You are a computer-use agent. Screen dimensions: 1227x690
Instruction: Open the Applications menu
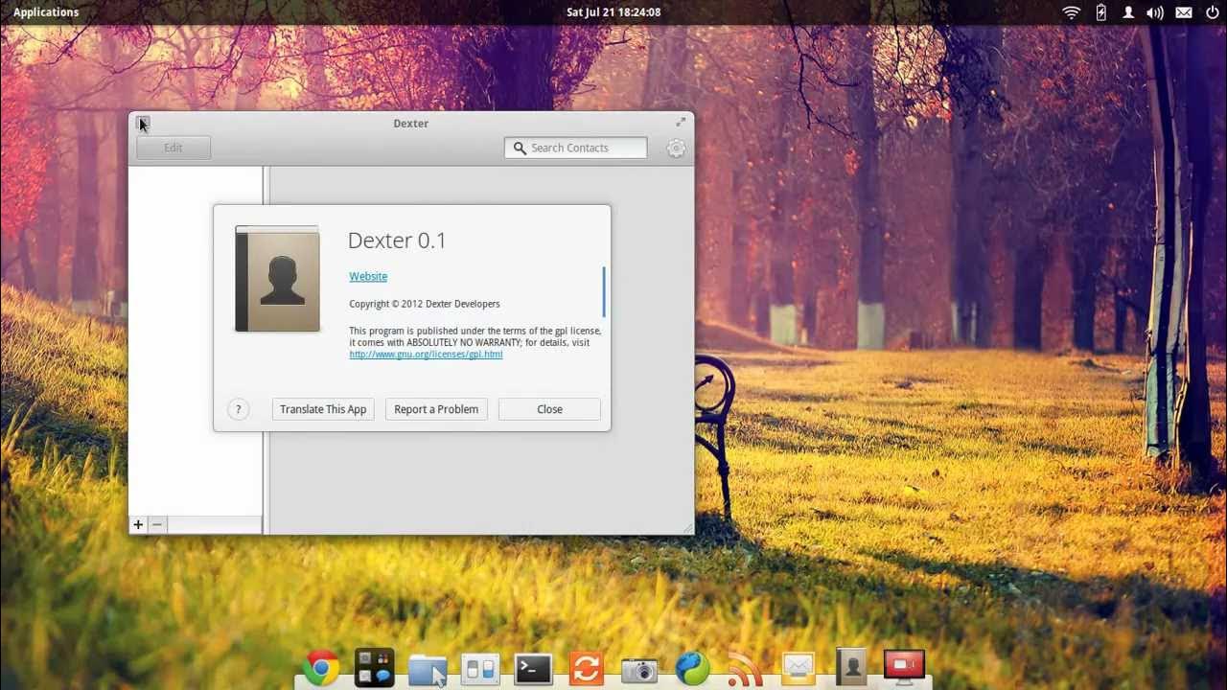click(x=46, y=12)
